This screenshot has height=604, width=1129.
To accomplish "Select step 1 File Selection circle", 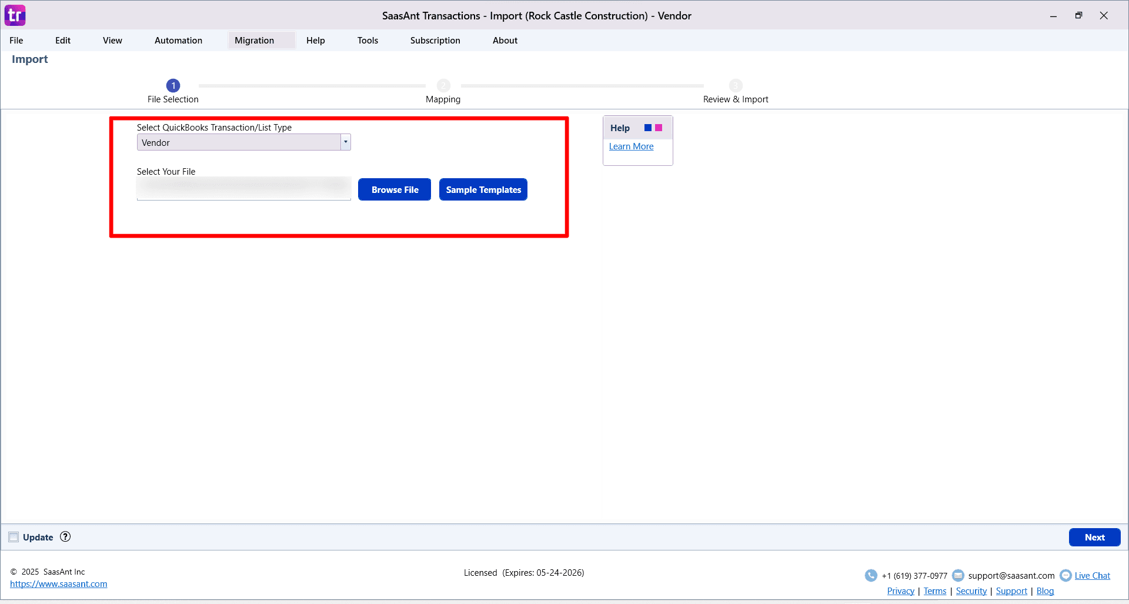I will point(173,85).
